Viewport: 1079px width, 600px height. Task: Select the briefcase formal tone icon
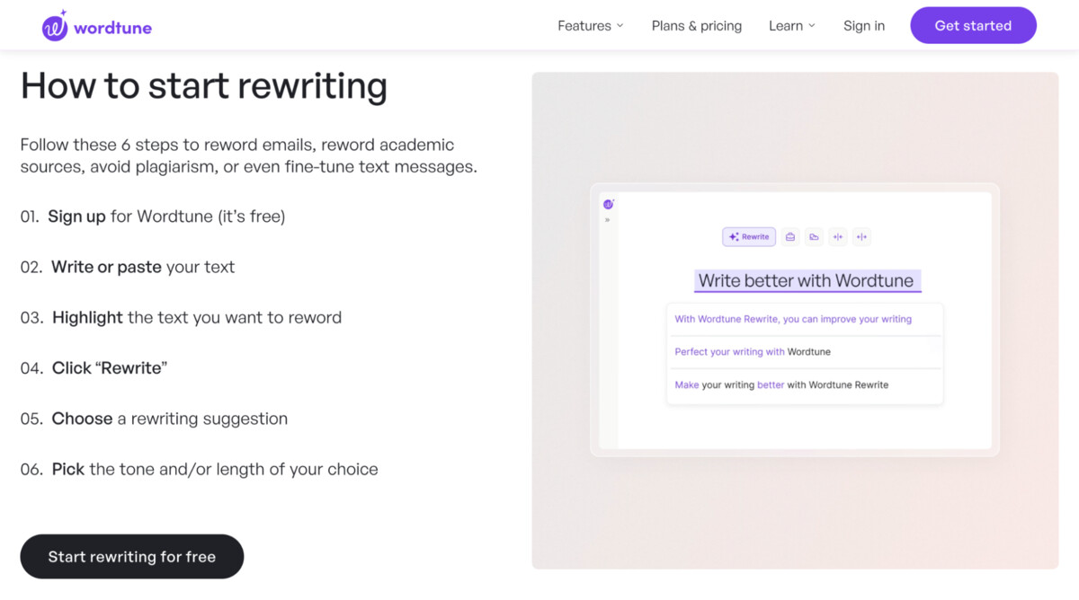[790, 237]
